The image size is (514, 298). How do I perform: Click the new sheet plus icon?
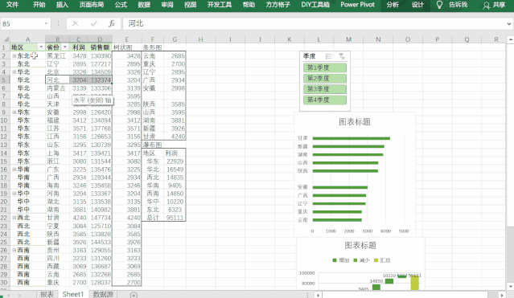pyautogui.click(x=134, y=295)
